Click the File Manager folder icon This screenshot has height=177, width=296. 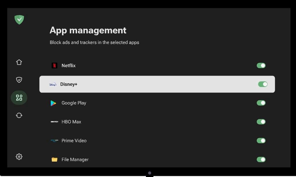click(54, 159)
